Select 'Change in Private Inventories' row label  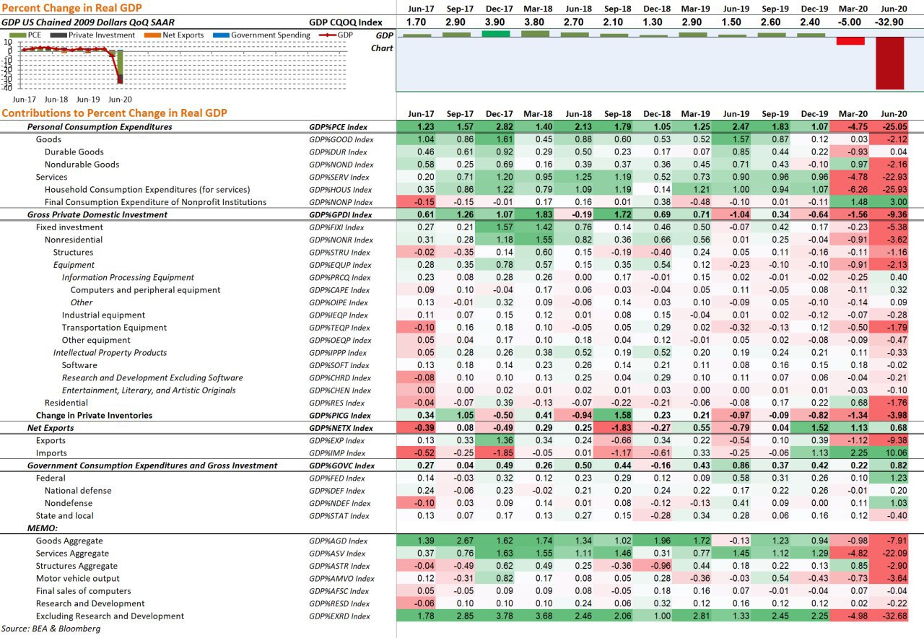[94, 416]
